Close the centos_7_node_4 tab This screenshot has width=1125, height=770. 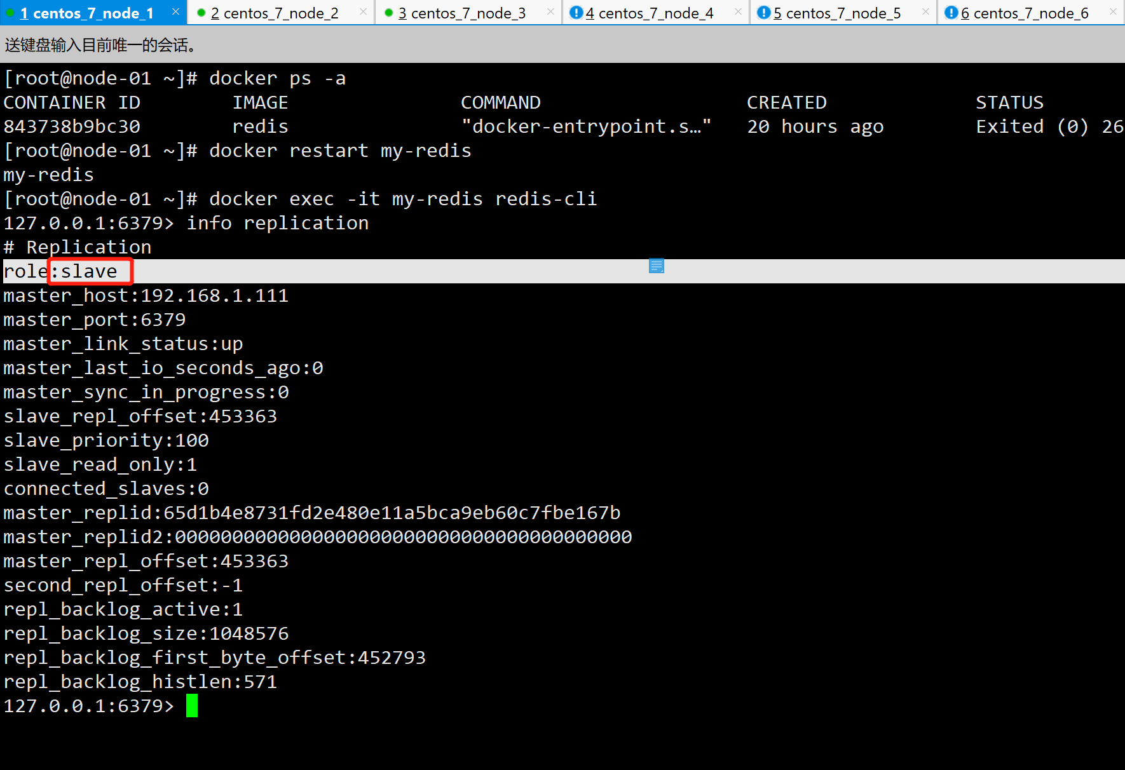tap(738, 12)
